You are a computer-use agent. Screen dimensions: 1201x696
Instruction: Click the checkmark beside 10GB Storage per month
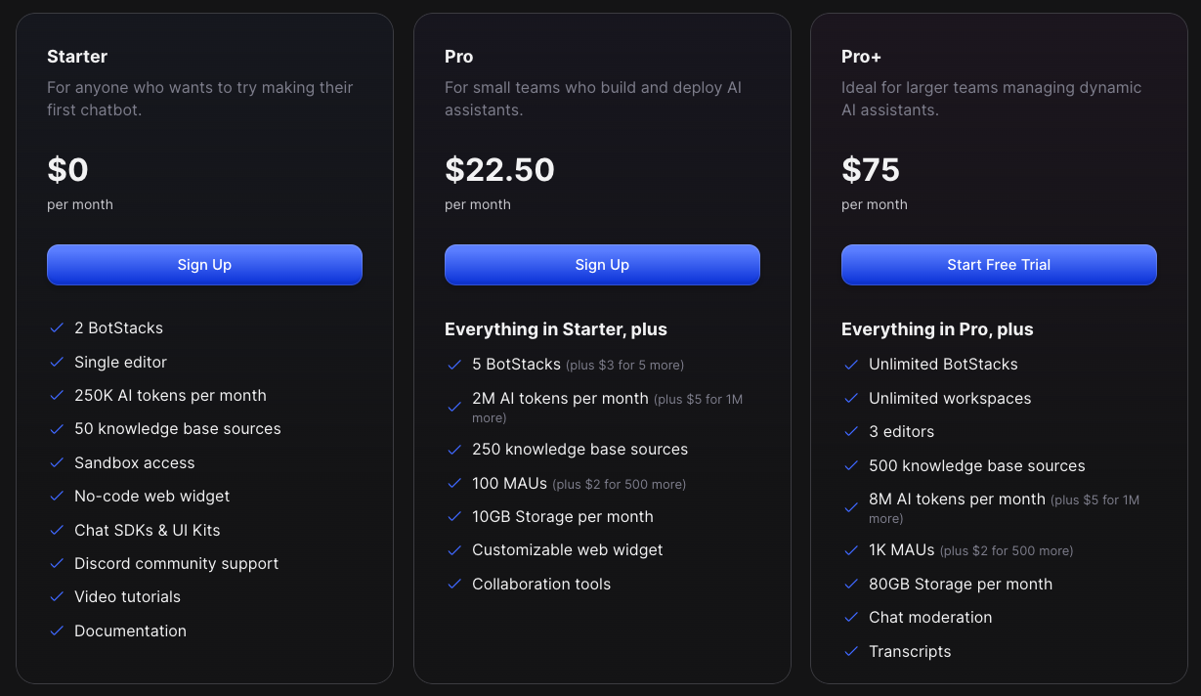[454, 517]
